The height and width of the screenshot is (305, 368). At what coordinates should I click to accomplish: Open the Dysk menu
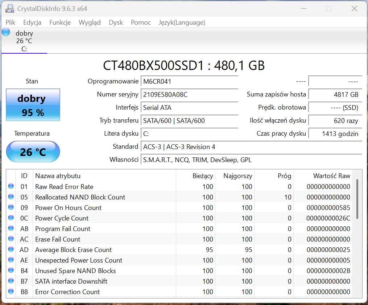pyautogui.click(x=116, y=22)
